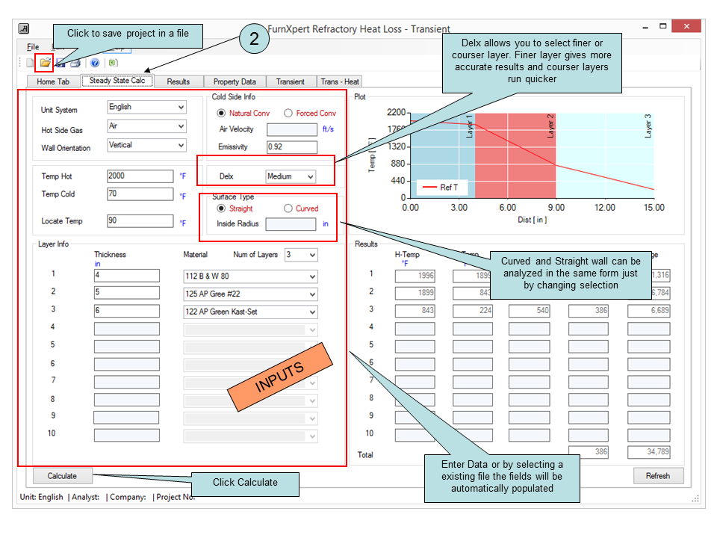Viewport: 717px width, 538px height.
Task: Click the 'Unit: English' status bar text
Action: click(42, 497)
